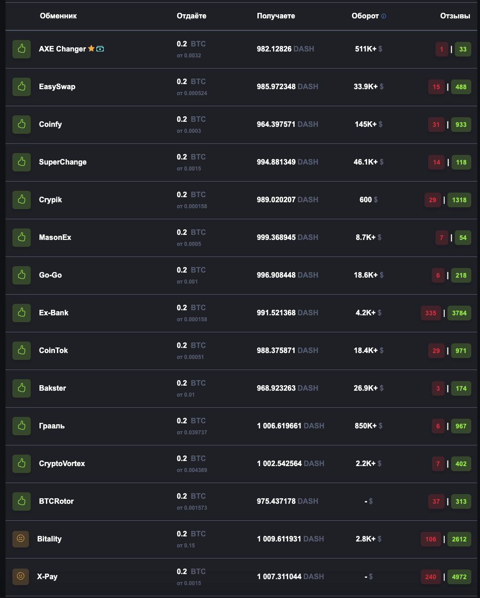The width and height of the screenshot is (480, 598).
Task: Open the EasySwap exchanger link
Action: (57, 87)
